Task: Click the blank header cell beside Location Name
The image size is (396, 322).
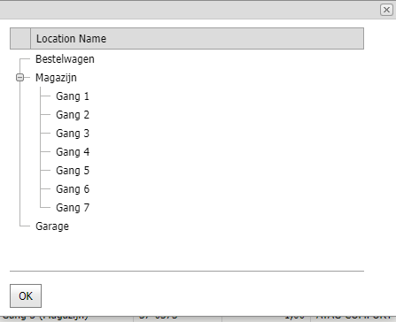Action: (20, 39)
